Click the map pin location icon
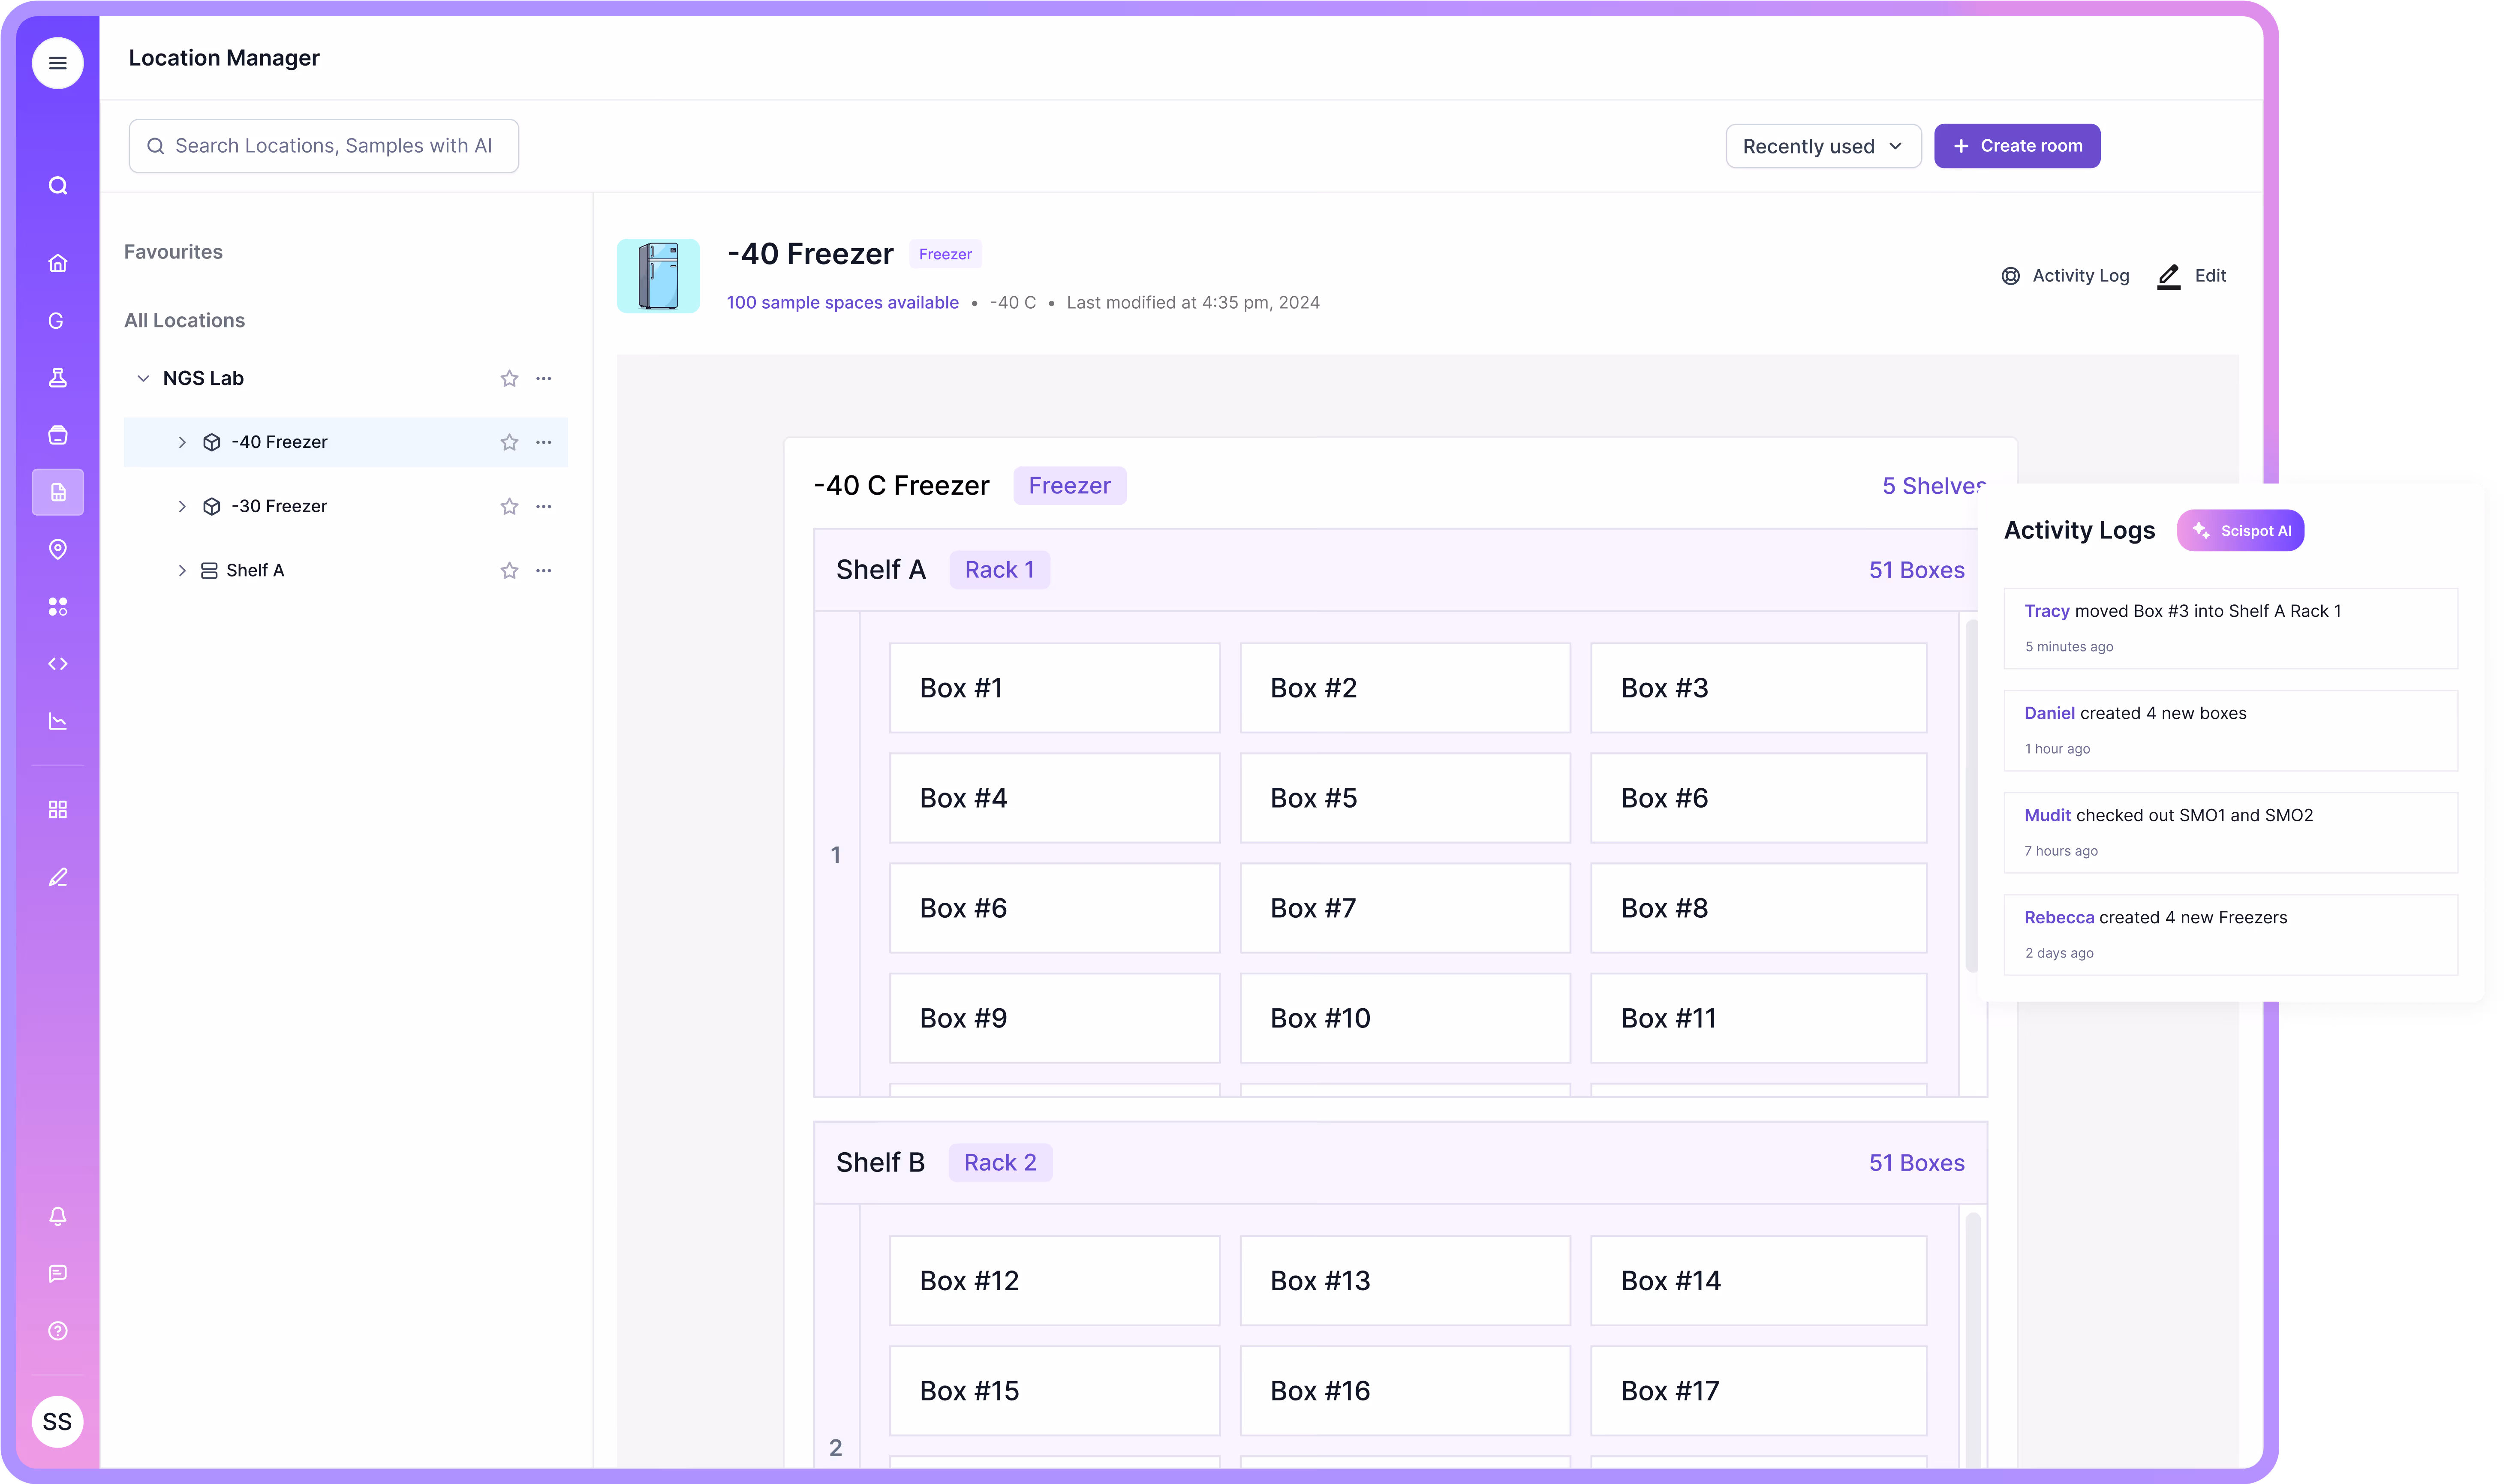 [x=57, y=549]
